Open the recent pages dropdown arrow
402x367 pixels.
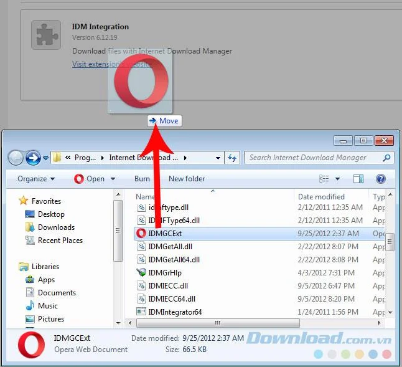45,158
